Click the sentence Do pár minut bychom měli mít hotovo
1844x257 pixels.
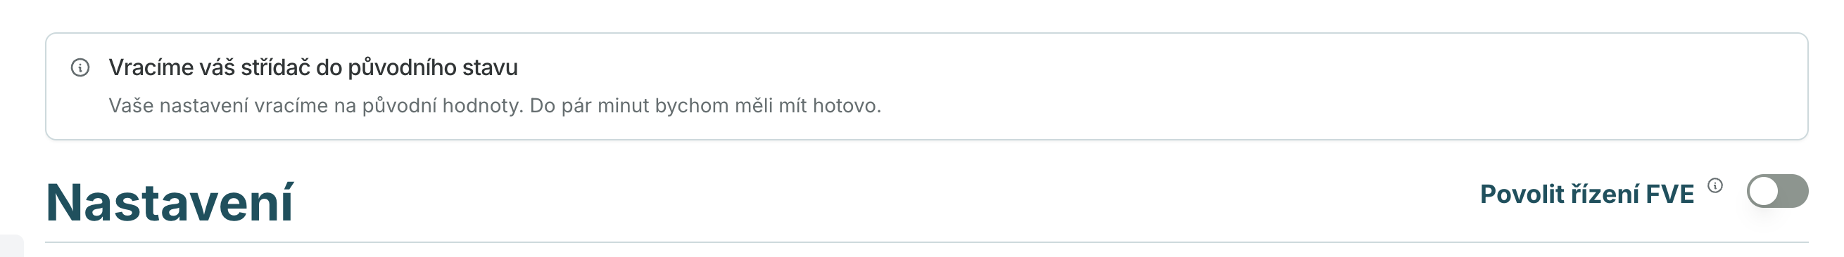click(x=705, y=105)
